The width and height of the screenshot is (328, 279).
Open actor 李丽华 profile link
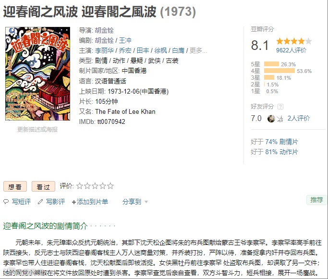pyautogui.click(x=104, y=50)
